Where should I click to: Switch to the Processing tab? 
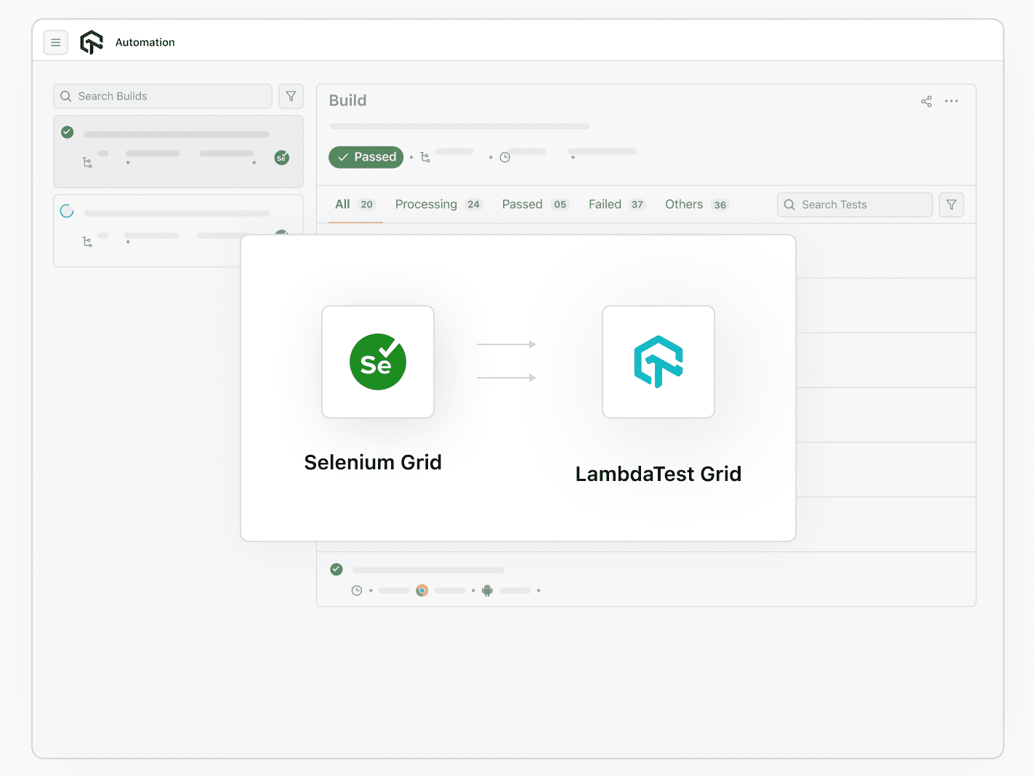[426, 204]
